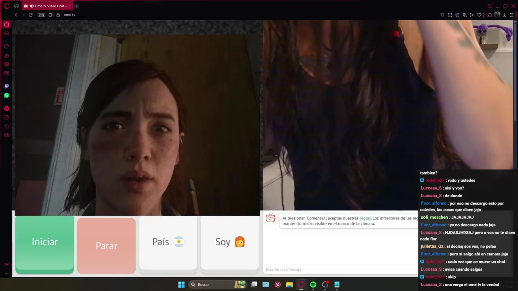The image size is (518, 291).
Task: Search tabs with the magnifier icon
Action: [x=490, y=6]
